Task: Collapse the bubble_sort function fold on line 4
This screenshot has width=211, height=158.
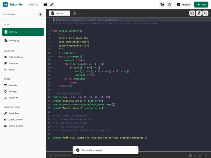Action: pyautogui.click(x=52, y=31)
